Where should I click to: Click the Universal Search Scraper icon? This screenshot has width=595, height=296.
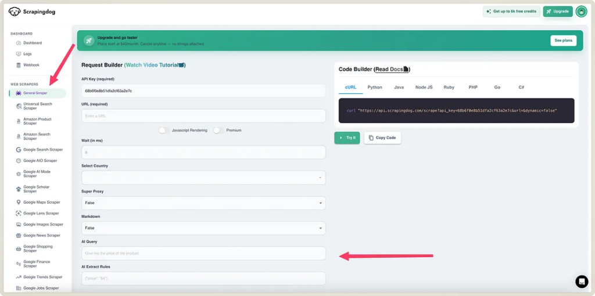pos(19,106)
